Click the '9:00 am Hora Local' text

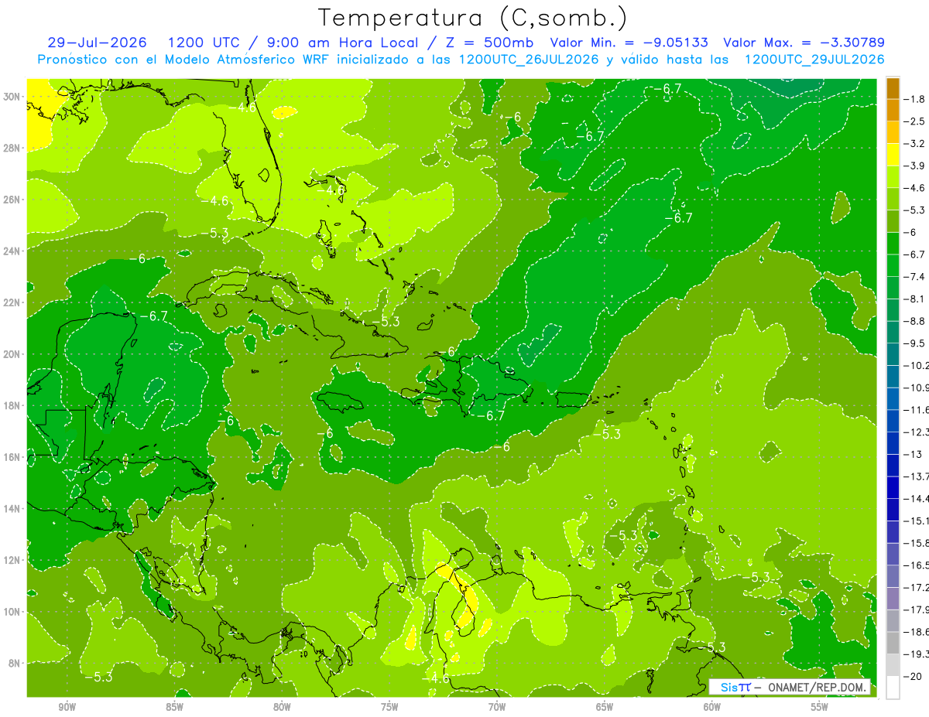[341, 43]
